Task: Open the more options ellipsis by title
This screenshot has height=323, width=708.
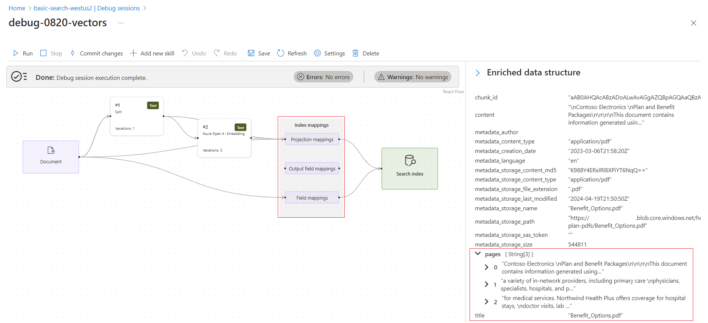Action: coord(121,23)
